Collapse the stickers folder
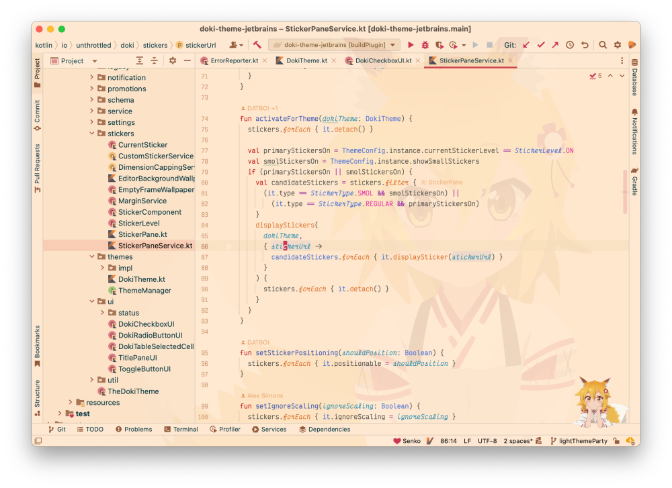672x488 pixels. tap(91, 133)
